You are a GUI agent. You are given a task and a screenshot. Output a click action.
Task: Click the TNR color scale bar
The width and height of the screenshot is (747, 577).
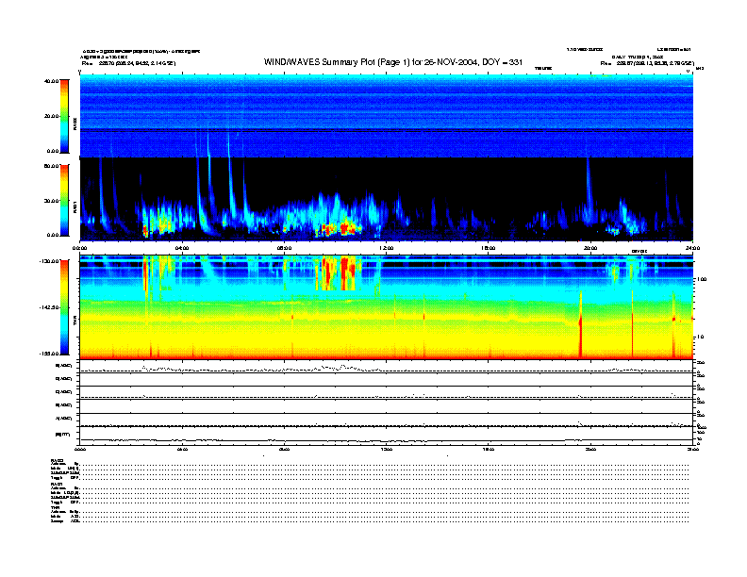(x=65, y=305)
